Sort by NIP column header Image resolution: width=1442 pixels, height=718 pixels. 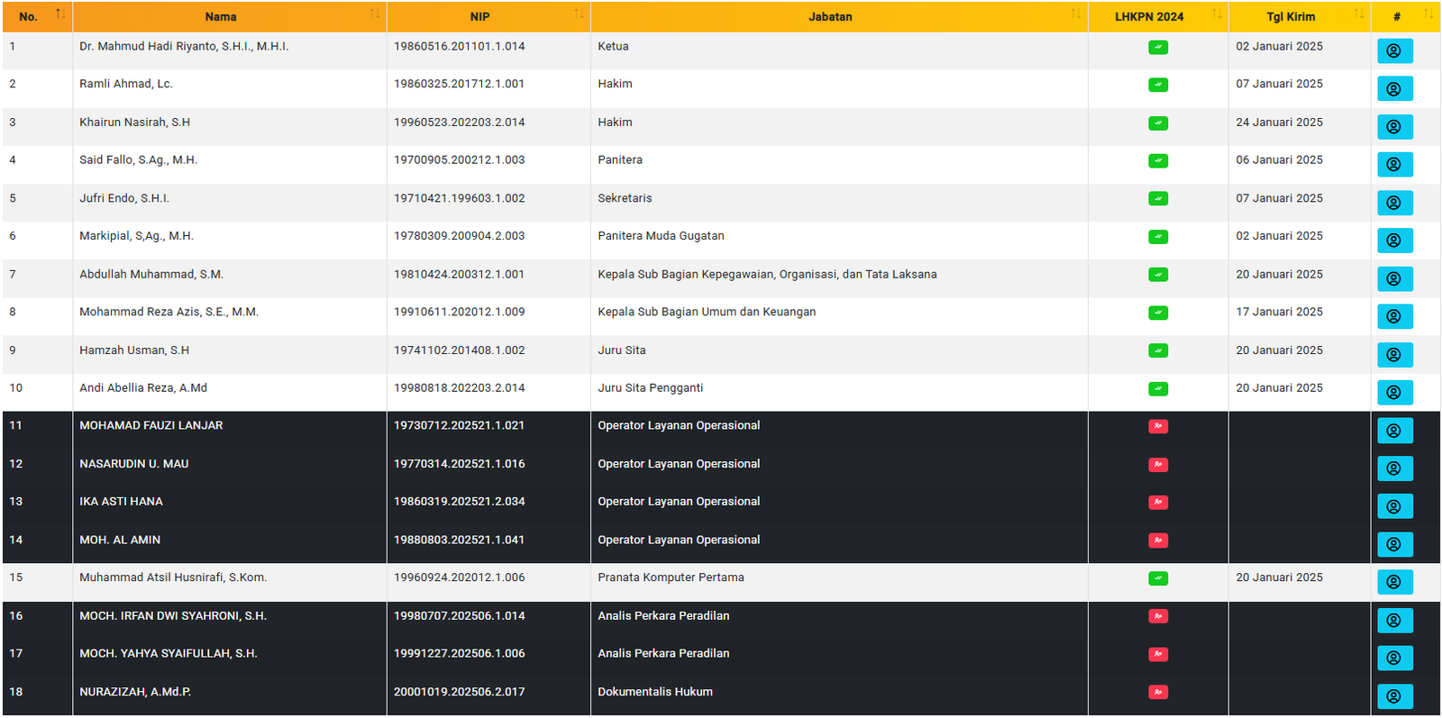[x=479, y=16]
